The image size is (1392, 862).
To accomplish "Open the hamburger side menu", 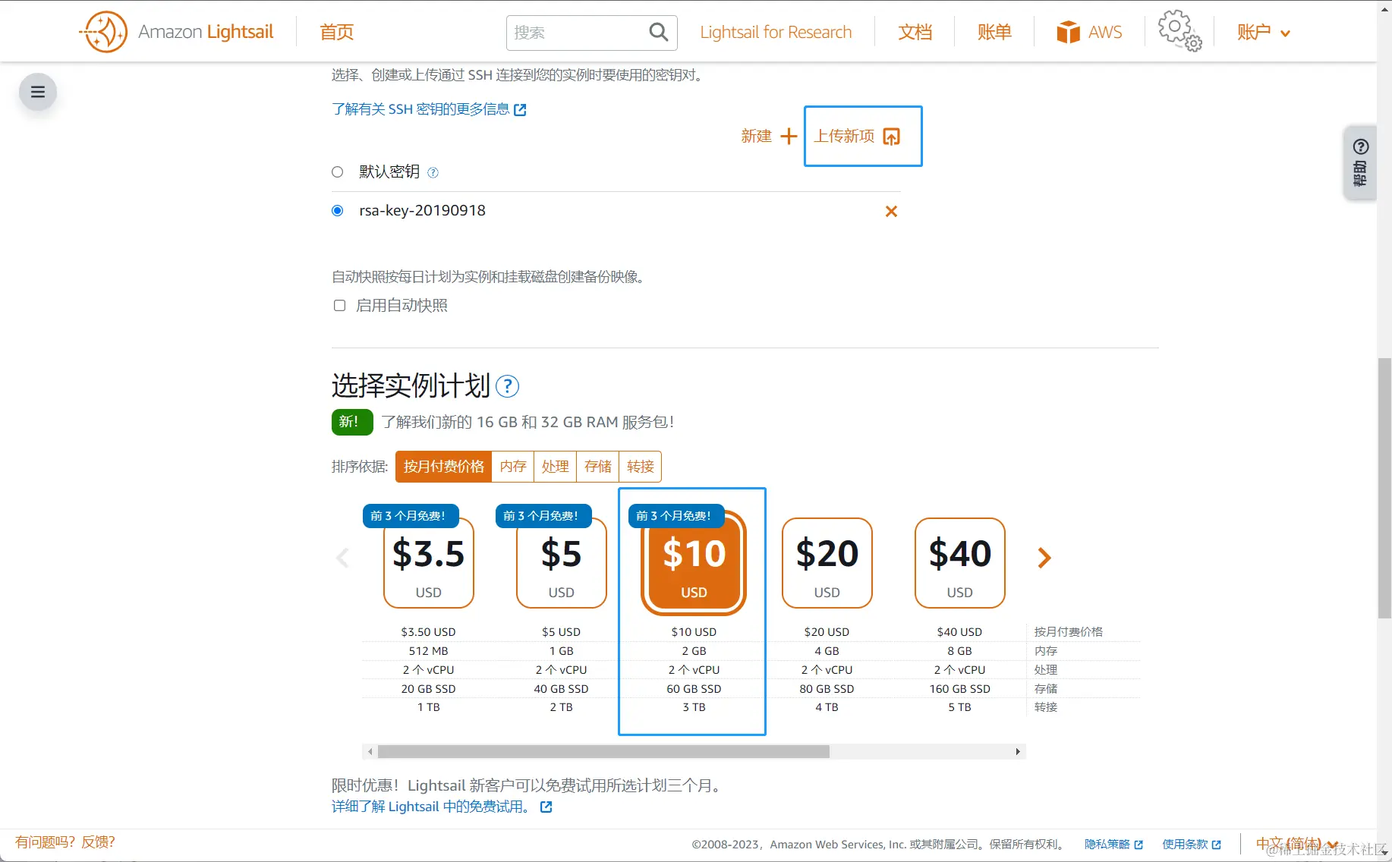I will click(38, 92).
